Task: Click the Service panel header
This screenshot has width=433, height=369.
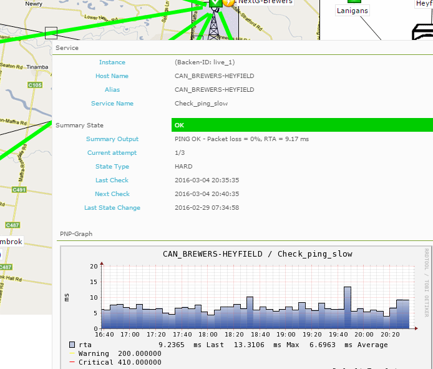Action: coord(67,48)
